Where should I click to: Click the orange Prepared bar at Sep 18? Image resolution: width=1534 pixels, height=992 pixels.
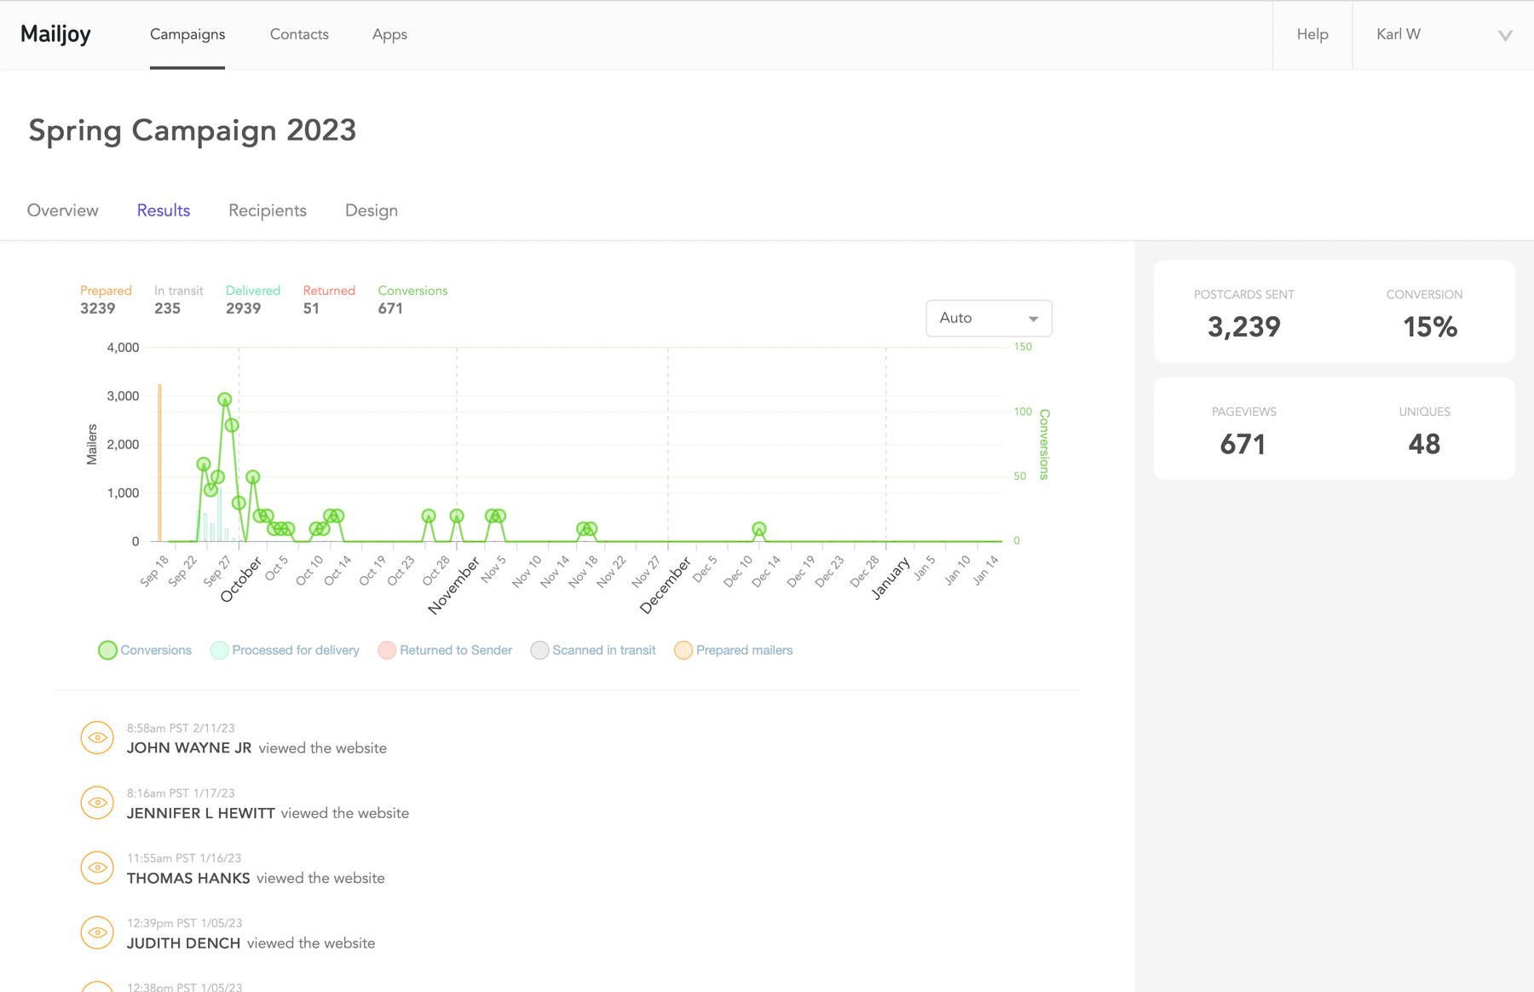tap(159, 463)
